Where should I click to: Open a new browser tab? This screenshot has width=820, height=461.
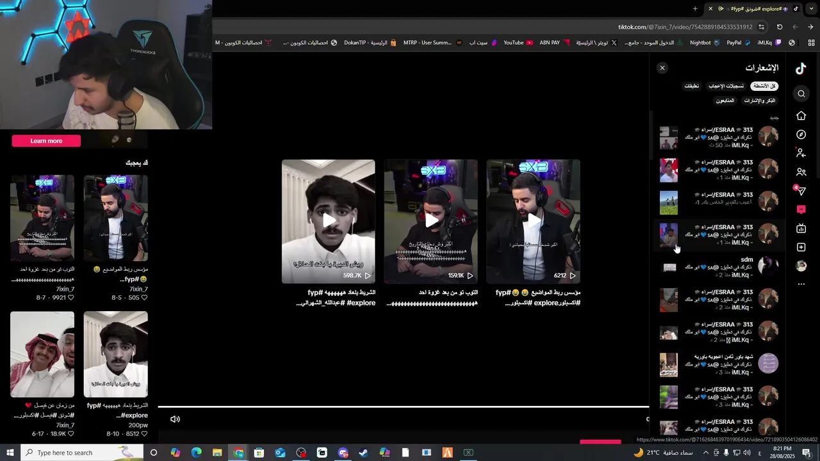point(695,8)
